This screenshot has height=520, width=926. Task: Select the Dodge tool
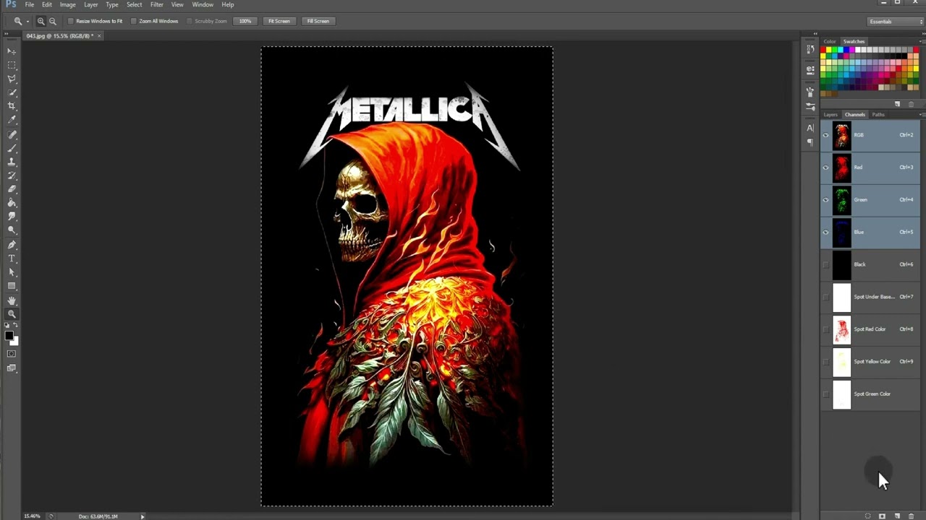coord(12,230)
